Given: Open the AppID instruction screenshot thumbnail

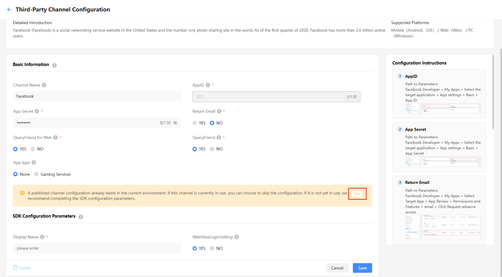Looking at the screenshot, I should [443, 108].
